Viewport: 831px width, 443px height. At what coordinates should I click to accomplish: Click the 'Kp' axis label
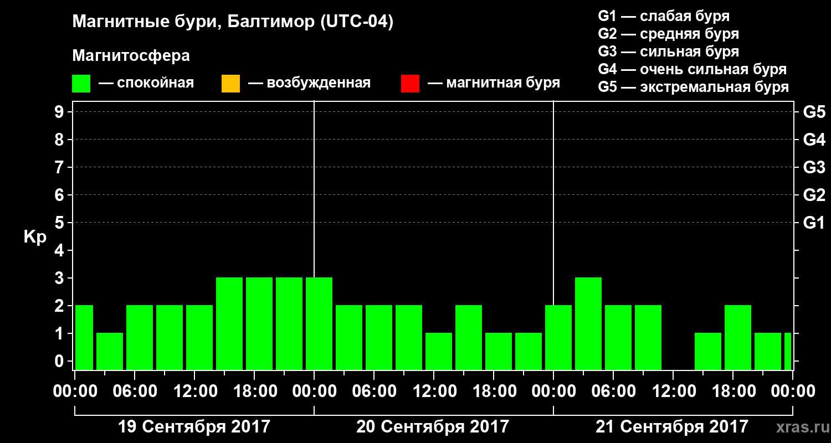point(35,236)
